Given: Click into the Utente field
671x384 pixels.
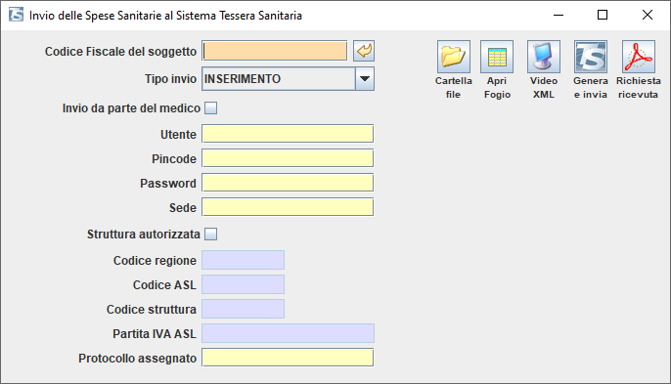Looking at the screenshot, I should [x=288, y=134].
